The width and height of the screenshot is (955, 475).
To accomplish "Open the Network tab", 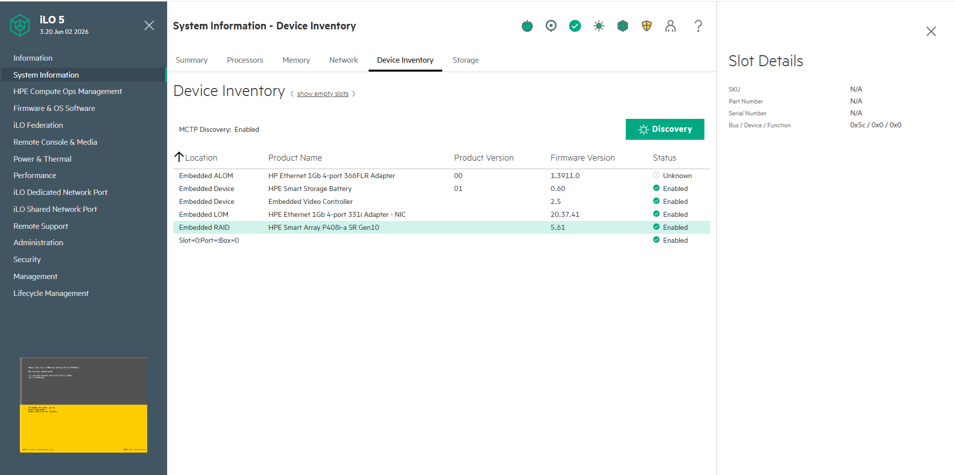I will pyautogui.click(x=344, y=60).
